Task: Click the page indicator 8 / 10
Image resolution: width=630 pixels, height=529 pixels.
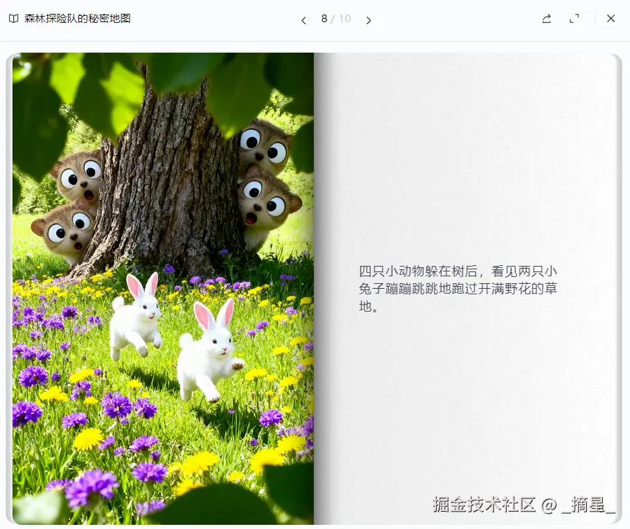Action: pyautogui.click(x=336, y=19)
